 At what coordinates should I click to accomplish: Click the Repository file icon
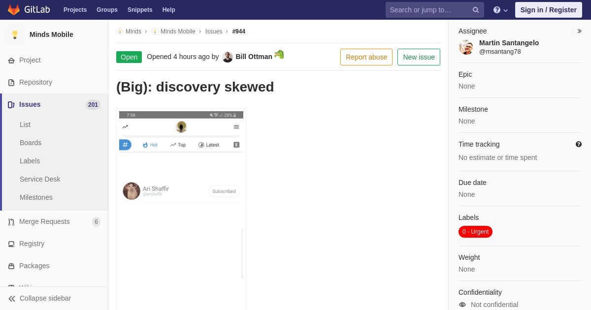[11, 83]
